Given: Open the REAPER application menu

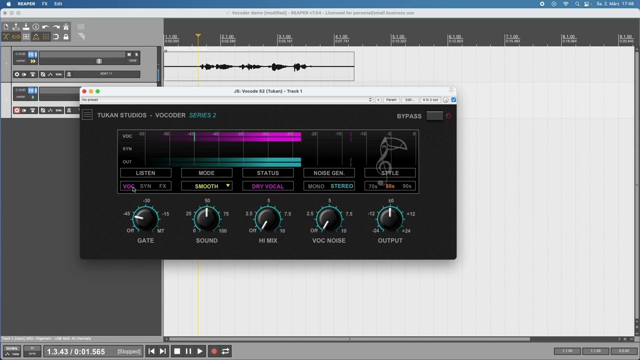Looking at the screenshot, I should pos(26,4).
